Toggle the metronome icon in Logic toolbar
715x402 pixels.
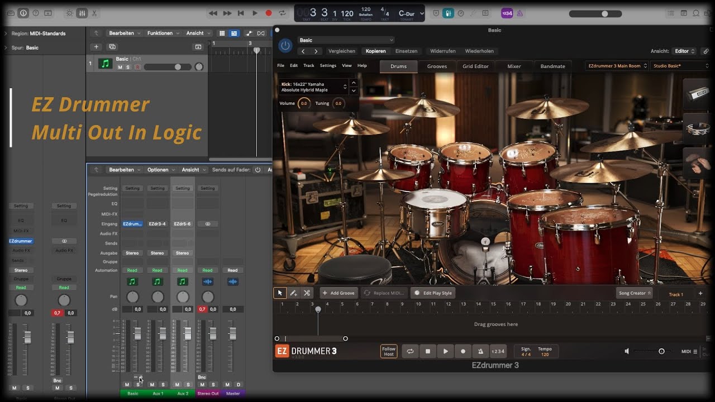tap(520, 13)
